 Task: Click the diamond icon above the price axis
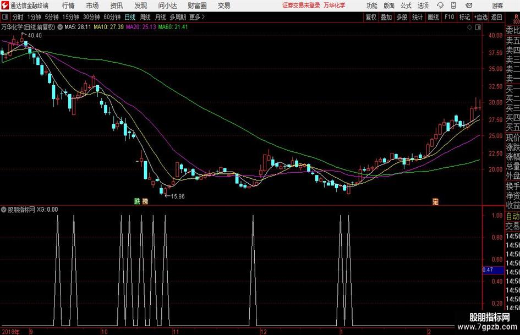pos(469,27)
